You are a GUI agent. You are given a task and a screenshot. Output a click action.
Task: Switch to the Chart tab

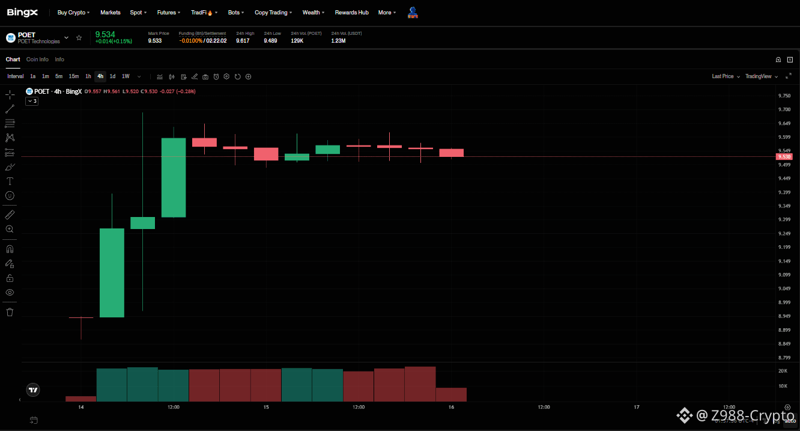13,60
